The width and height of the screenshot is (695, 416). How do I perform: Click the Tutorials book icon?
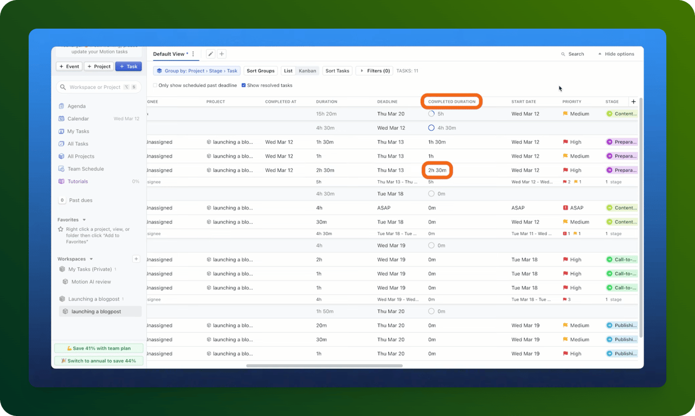(x=61, y=181)
